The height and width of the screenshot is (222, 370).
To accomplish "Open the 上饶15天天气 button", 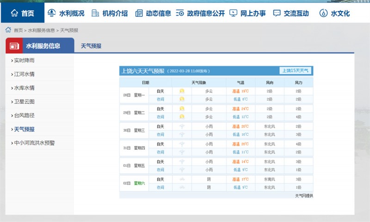I will 295,70.
